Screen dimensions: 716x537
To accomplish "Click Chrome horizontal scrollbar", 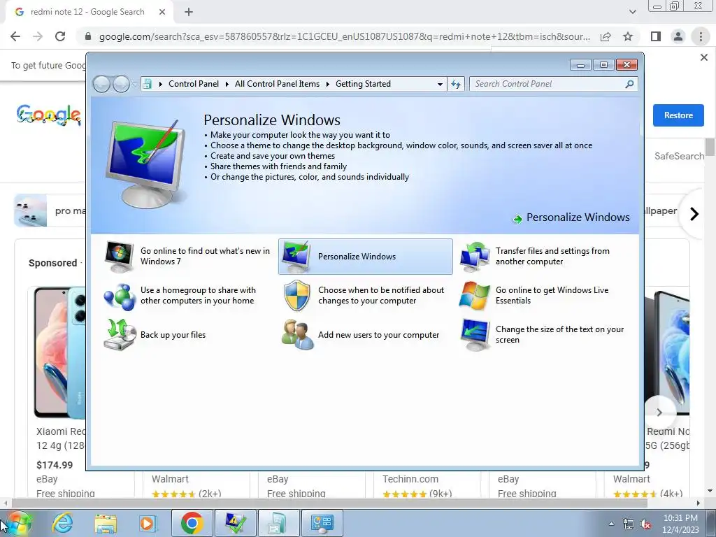I will coord(329,503).
